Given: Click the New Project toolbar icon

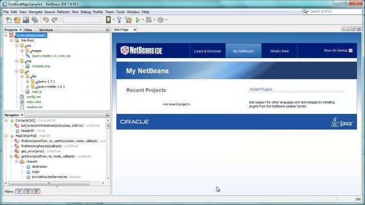Looking at the screenshot, I should click(17, 20).
